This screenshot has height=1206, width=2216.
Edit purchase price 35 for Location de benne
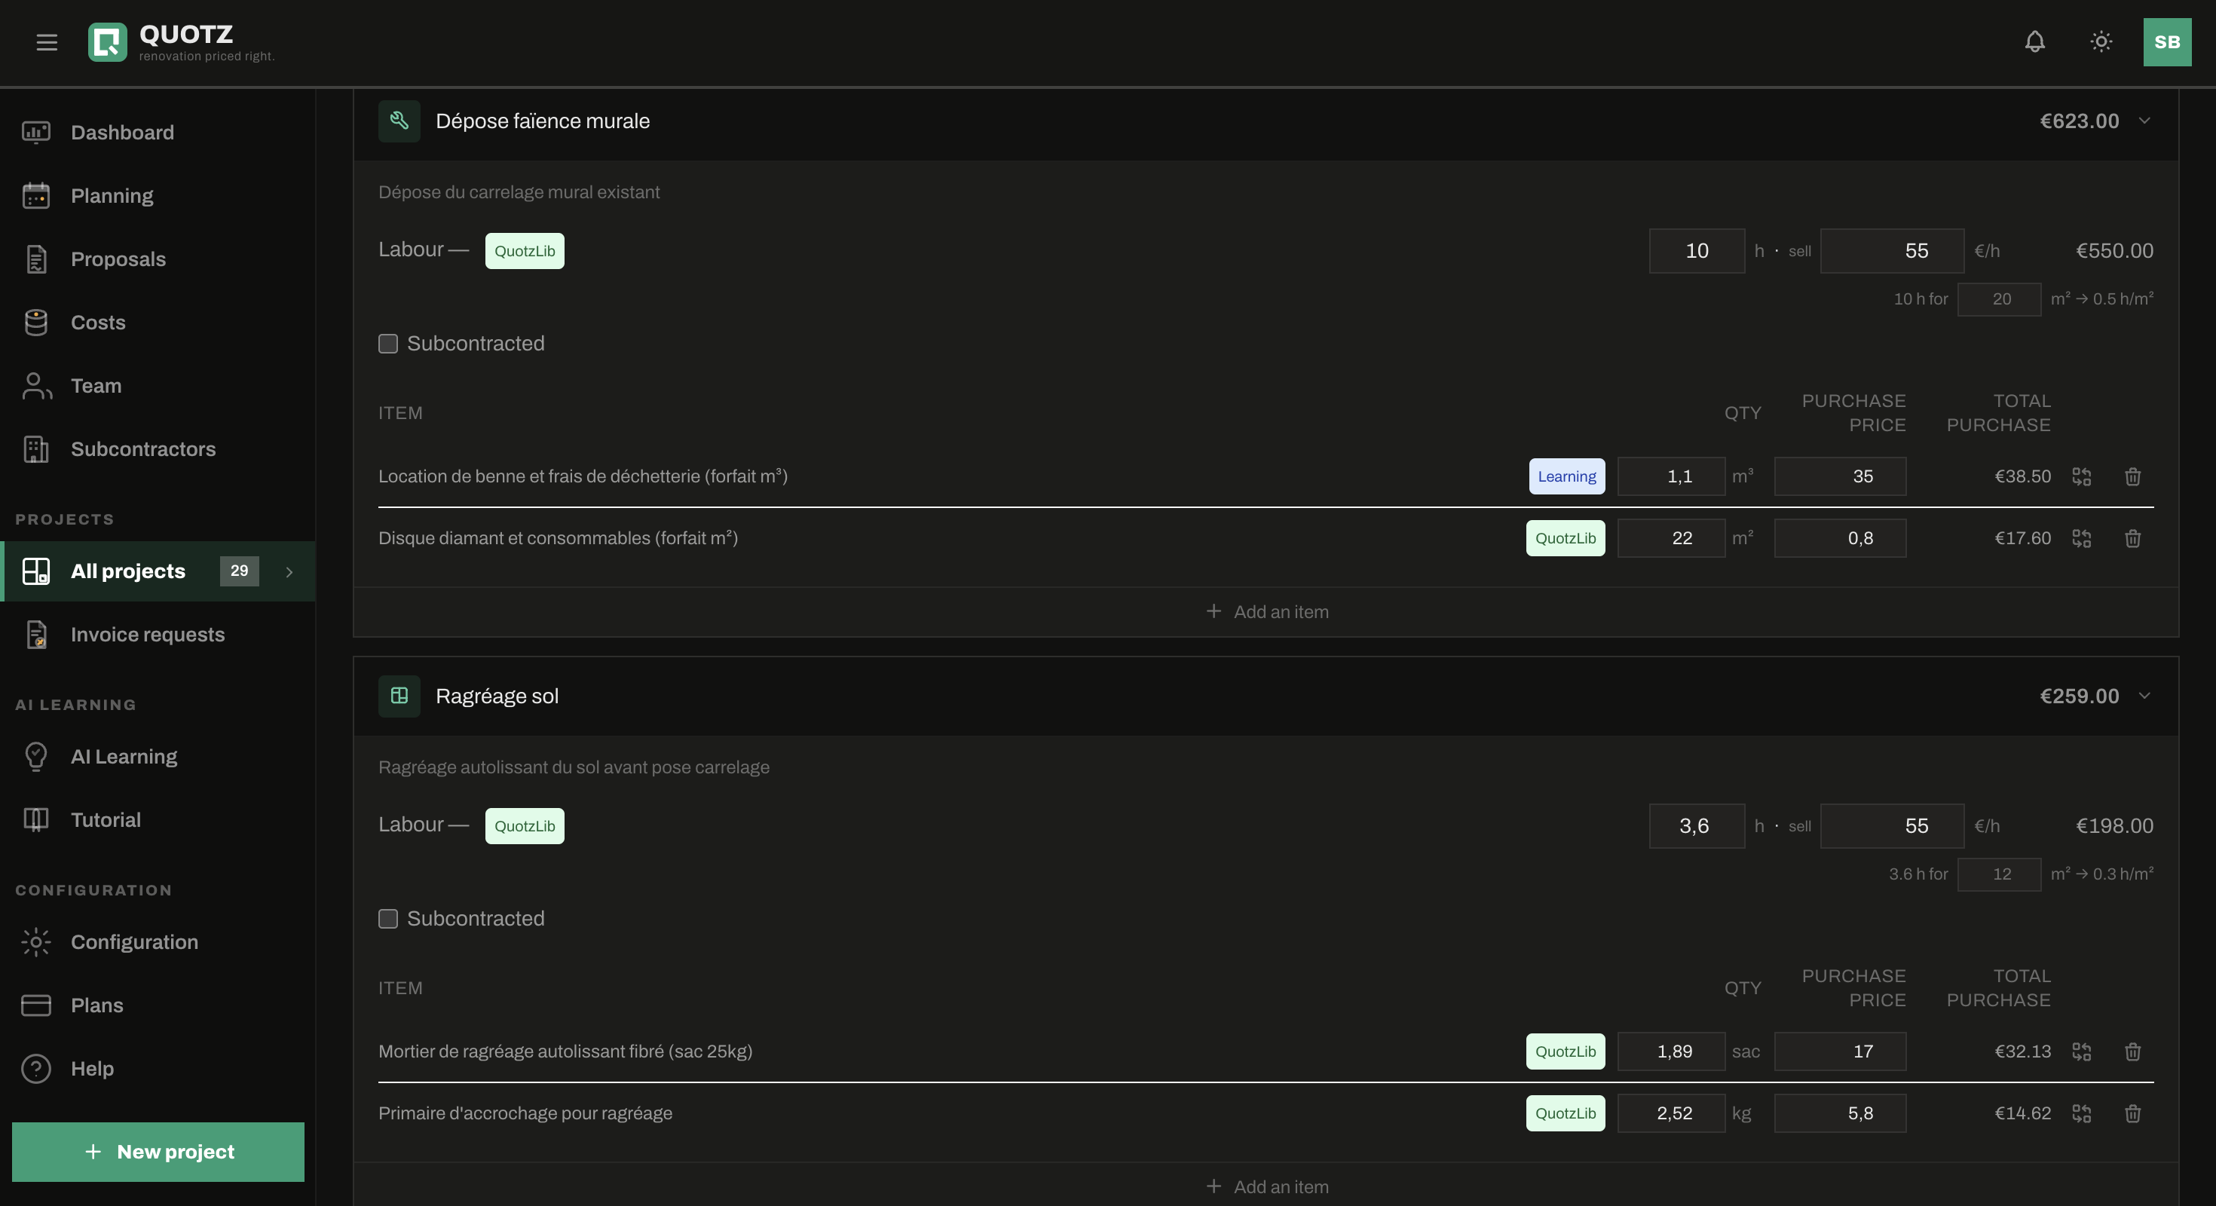click(1840, 476)
